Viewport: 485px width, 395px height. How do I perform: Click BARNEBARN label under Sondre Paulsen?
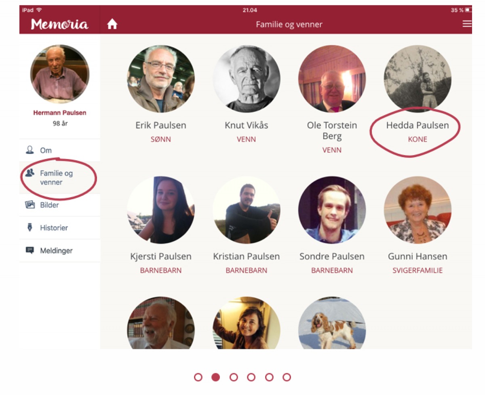(x=332, y=271)
